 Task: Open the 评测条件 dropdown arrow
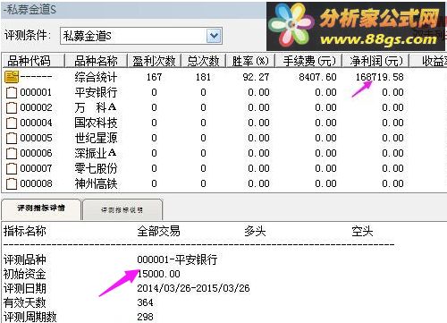pos(215,36)
